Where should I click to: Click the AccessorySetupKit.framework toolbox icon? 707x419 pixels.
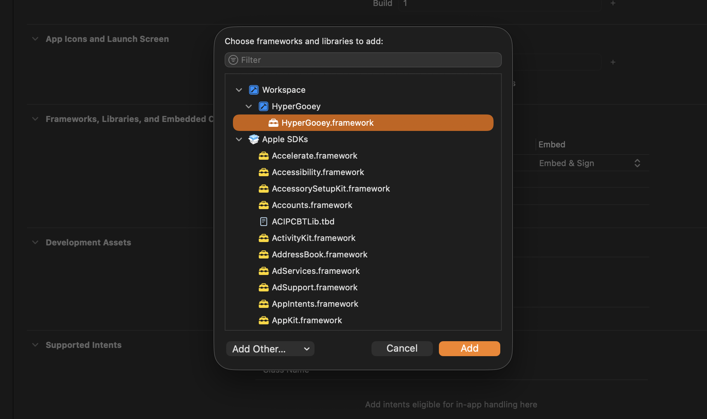tap(264, 189)
